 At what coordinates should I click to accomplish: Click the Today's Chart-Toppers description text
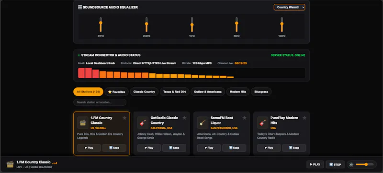(278, 136)
